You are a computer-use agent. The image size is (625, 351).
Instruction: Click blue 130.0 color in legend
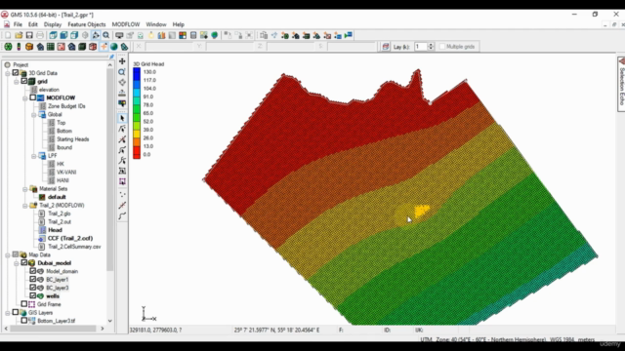point(137,72)
